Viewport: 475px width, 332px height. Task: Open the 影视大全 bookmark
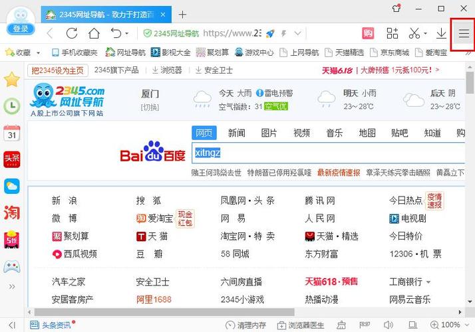(170, 52)
